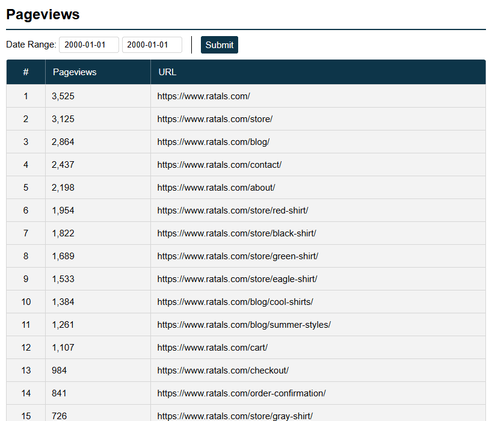Click the 726 pageviews value

(60, 416)
